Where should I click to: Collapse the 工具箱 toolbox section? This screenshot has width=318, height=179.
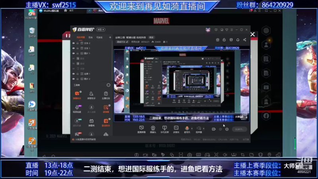(x=108, y=85)
